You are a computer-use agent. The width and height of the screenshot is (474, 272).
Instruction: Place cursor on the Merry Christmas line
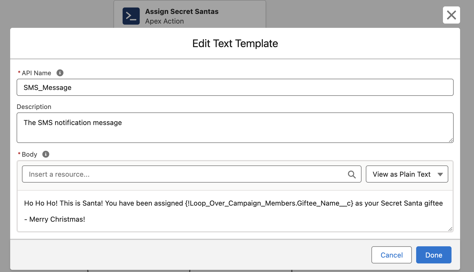pyautogui.click(x=57, y=219)
